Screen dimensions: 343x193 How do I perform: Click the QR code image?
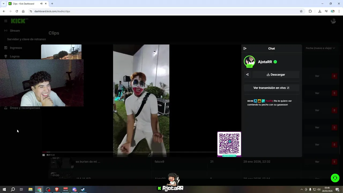click(x=229, y=144)
